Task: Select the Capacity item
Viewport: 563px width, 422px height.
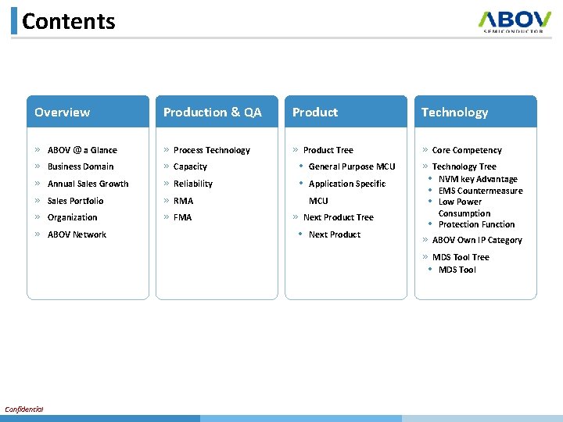Action: click(190, 167)
